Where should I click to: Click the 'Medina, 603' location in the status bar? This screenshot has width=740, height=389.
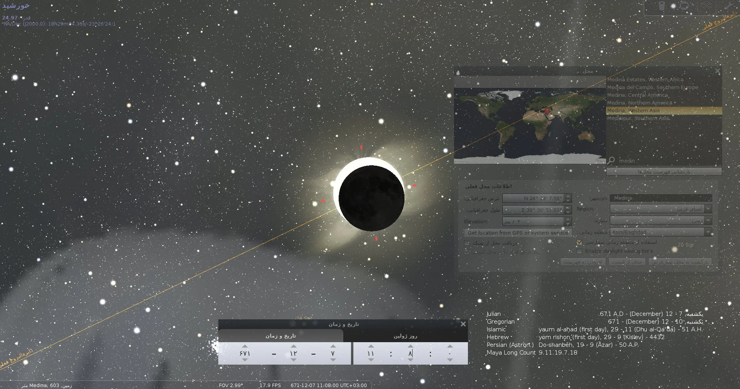coord(46,386)
